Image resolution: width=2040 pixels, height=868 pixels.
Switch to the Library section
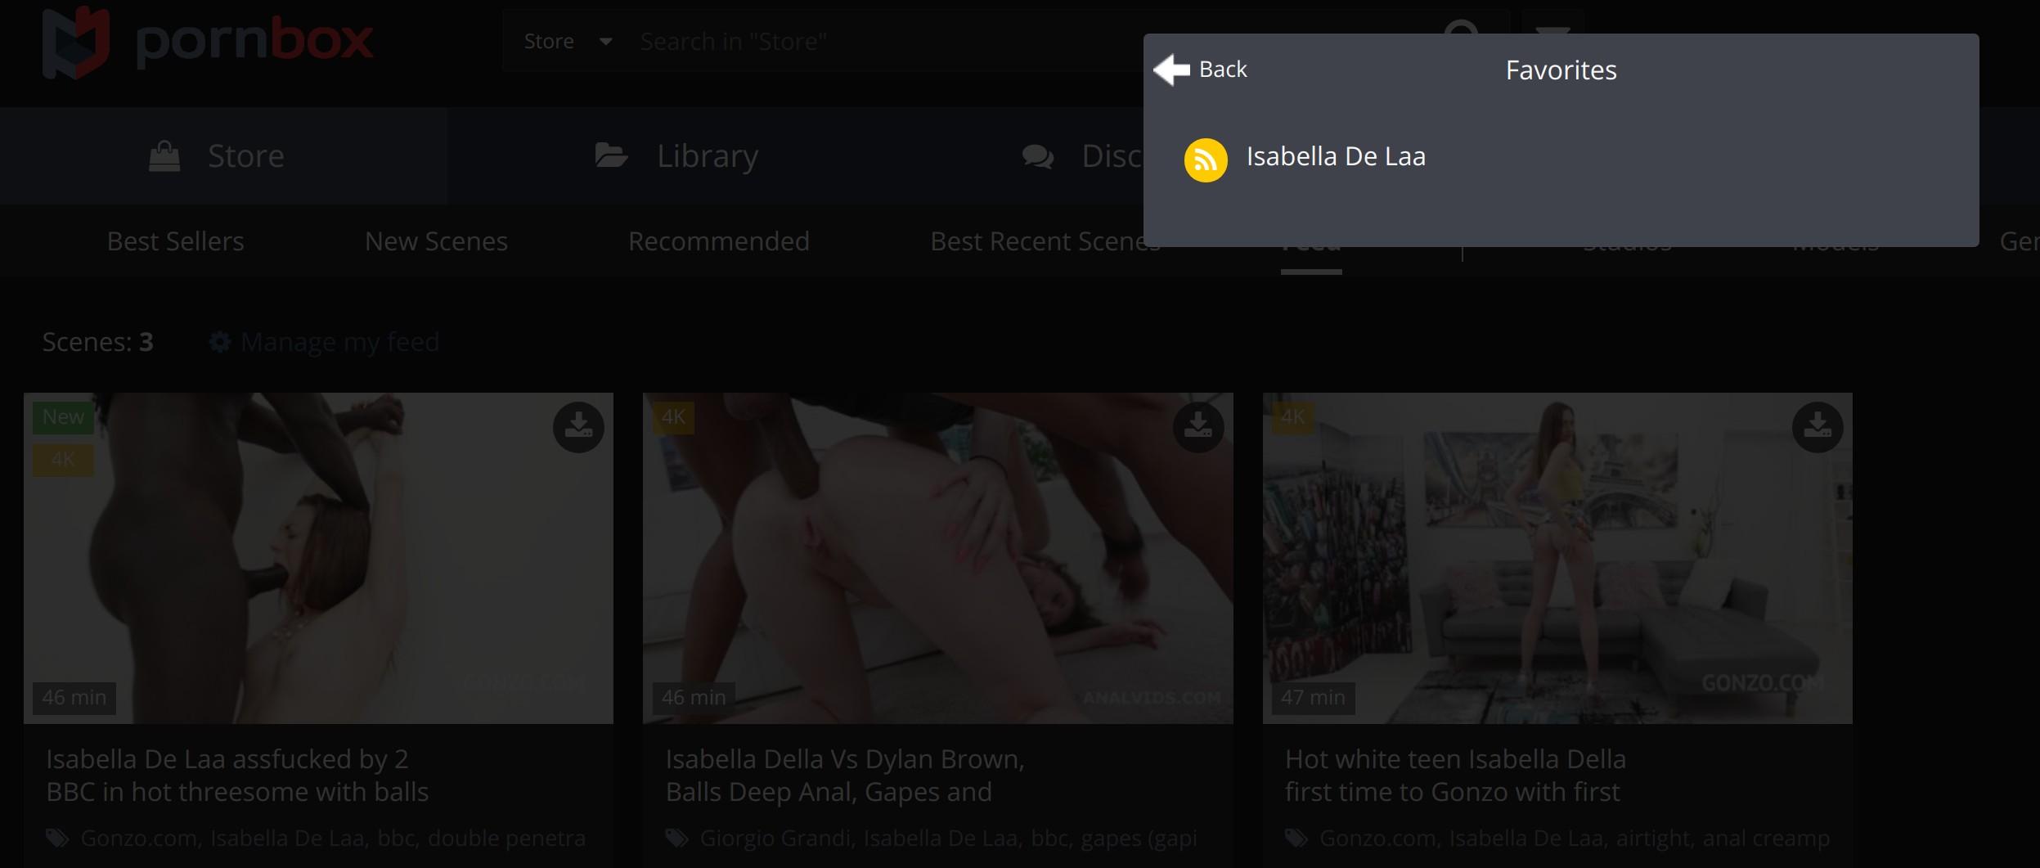point(707,155)
